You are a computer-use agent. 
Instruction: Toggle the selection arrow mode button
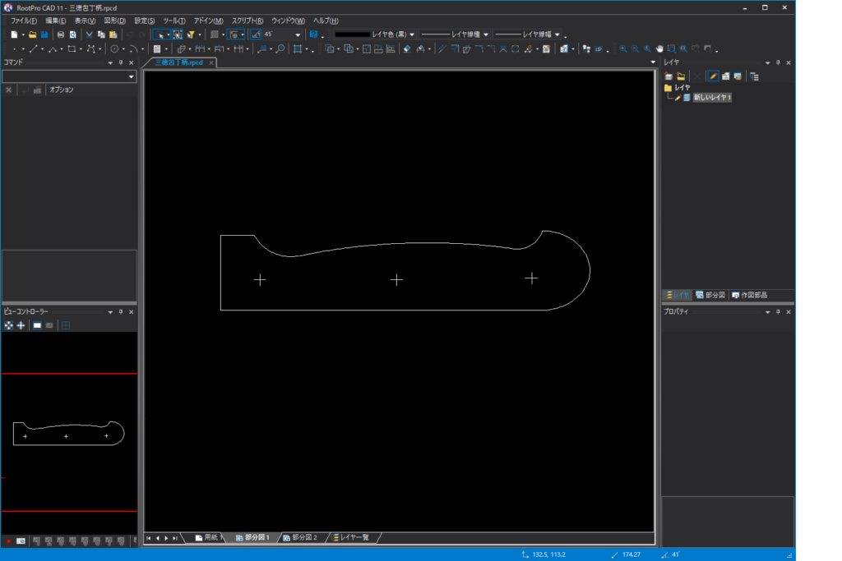[x=160, y=34]
